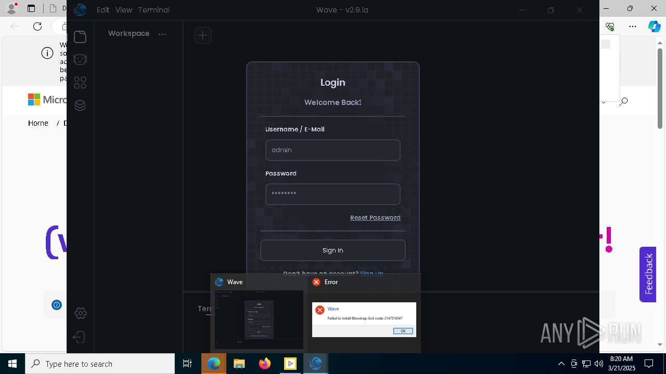Click the Wave logo in title bar
The width and height of the screenshot is (666, 374).
80,10
